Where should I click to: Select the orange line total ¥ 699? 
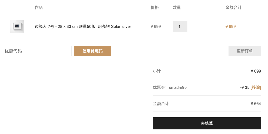coord(231,27)
